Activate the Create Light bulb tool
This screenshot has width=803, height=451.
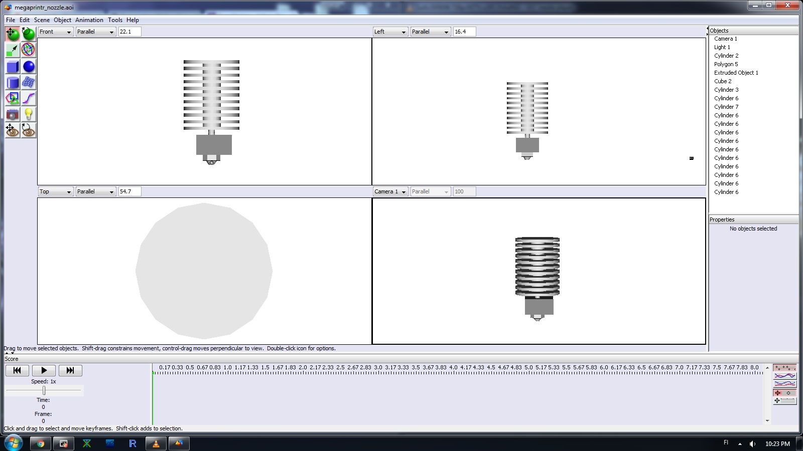(29, 114)
